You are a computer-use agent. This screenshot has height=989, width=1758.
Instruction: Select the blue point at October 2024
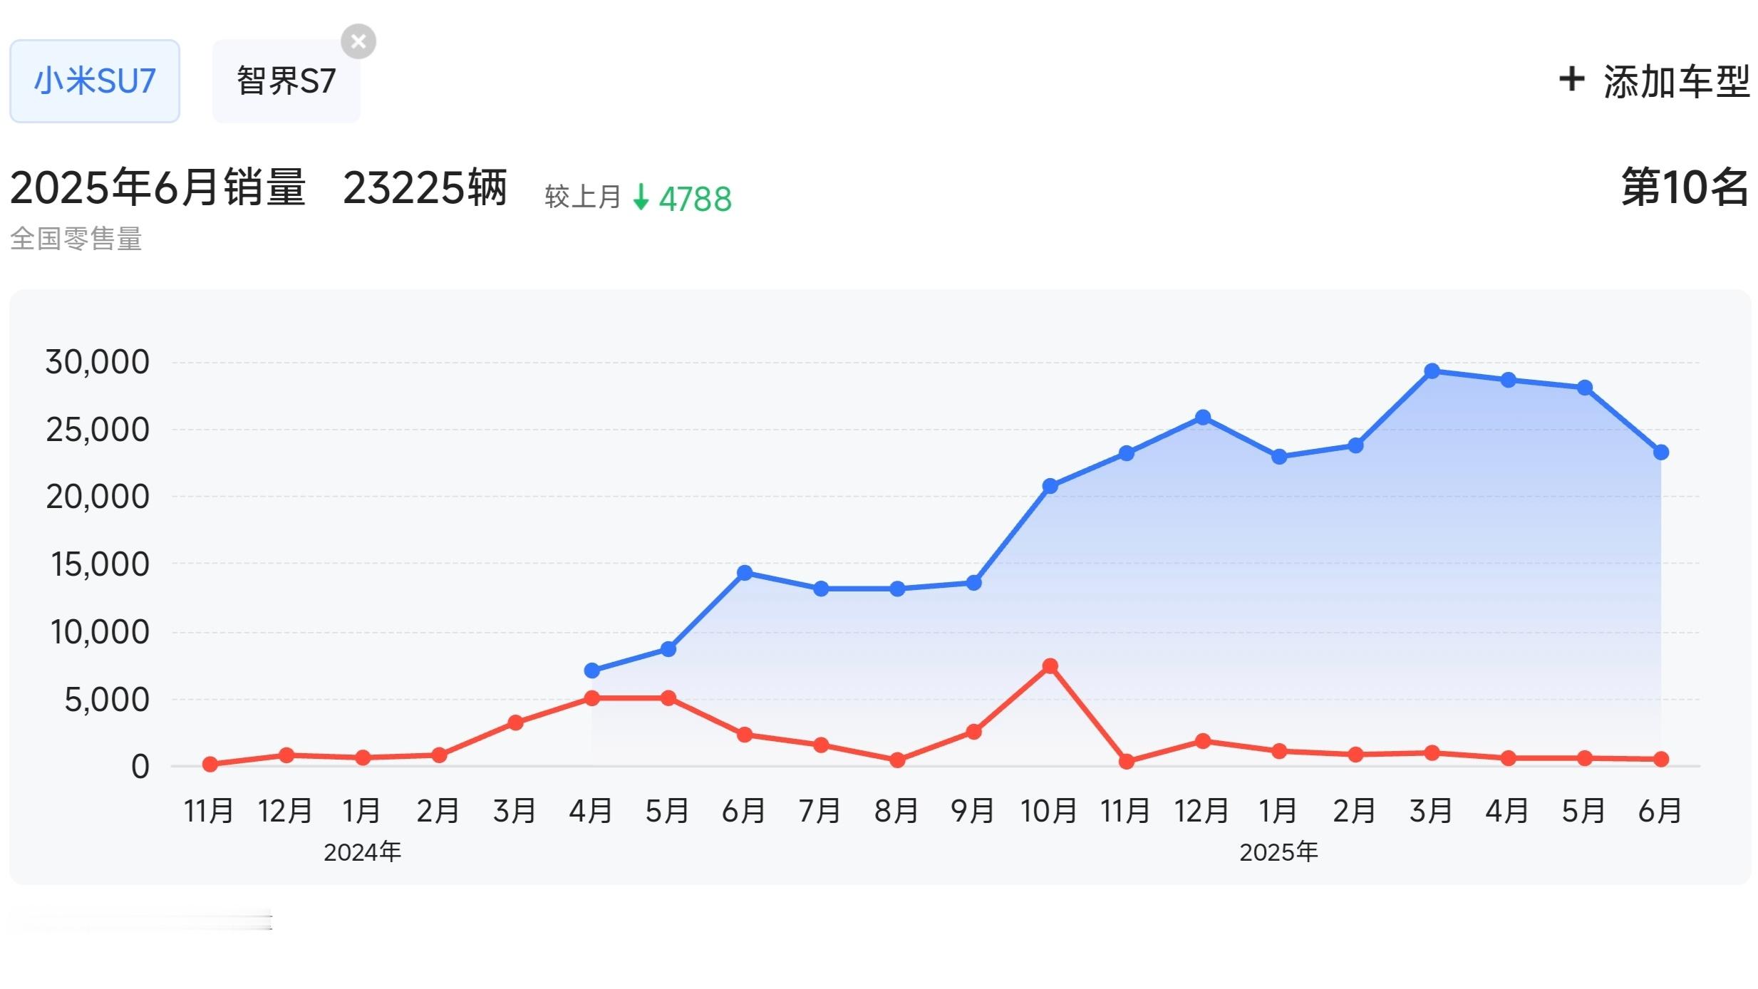tap(1050, 486)
